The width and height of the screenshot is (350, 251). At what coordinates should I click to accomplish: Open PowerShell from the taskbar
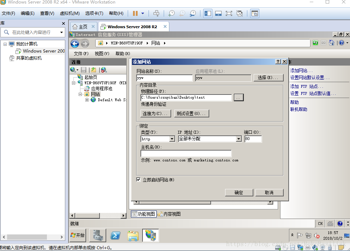point(115,235)
